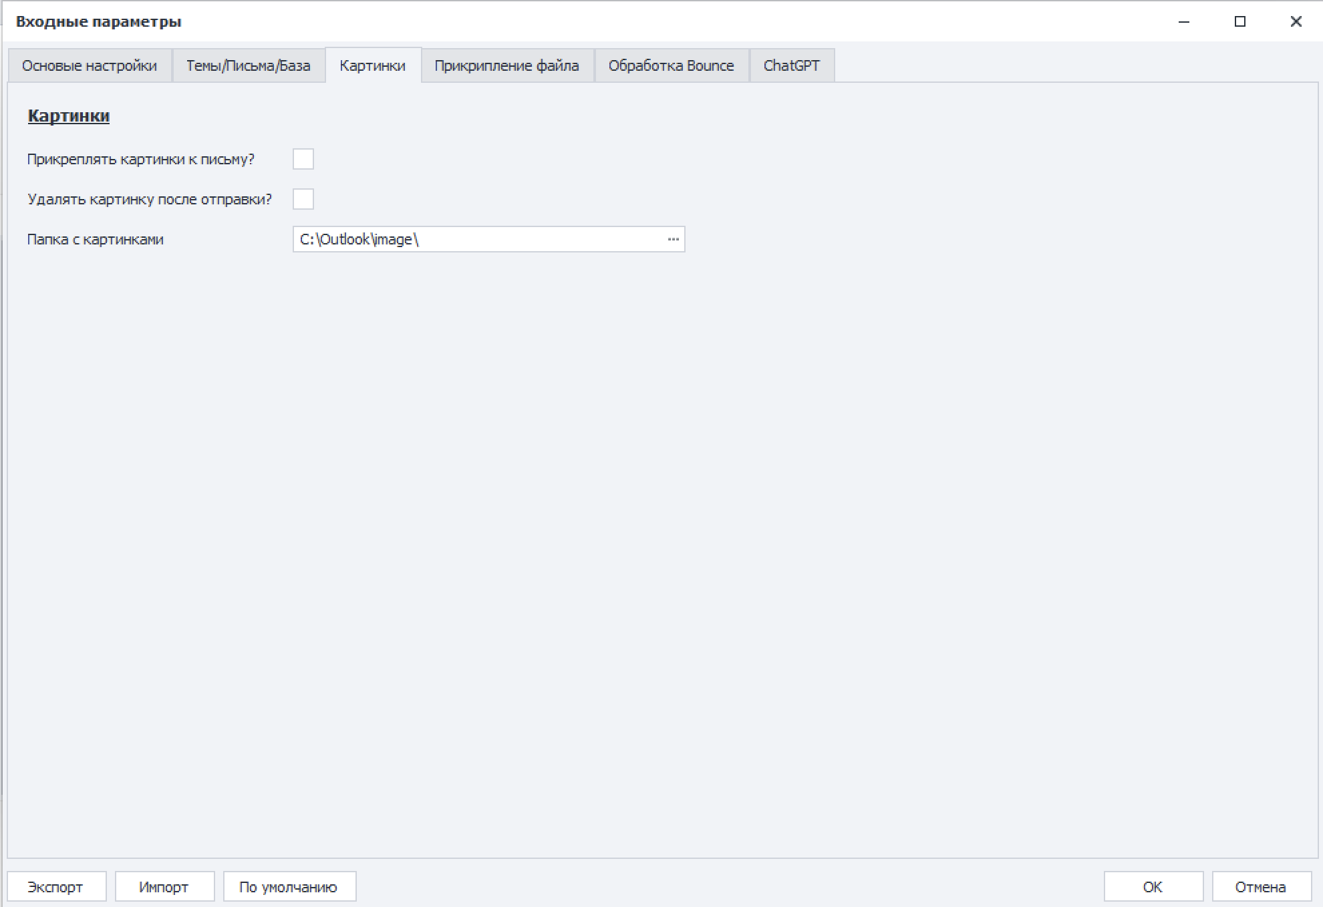Enable the Прикреплять картинки к письму checkbox
1323x907 pixels.
click(x=303, y=159)
